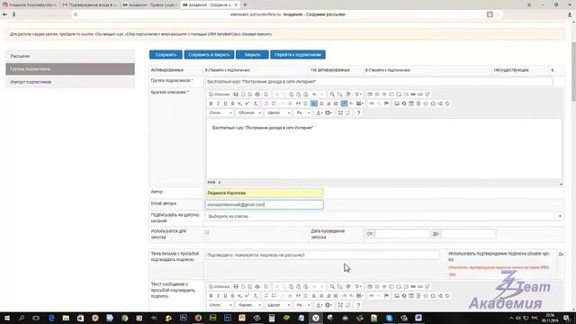Viewport: 576px width, 324px height.
Task: Click Find magnifier in short description editor
Action: (x=332, y=94)
